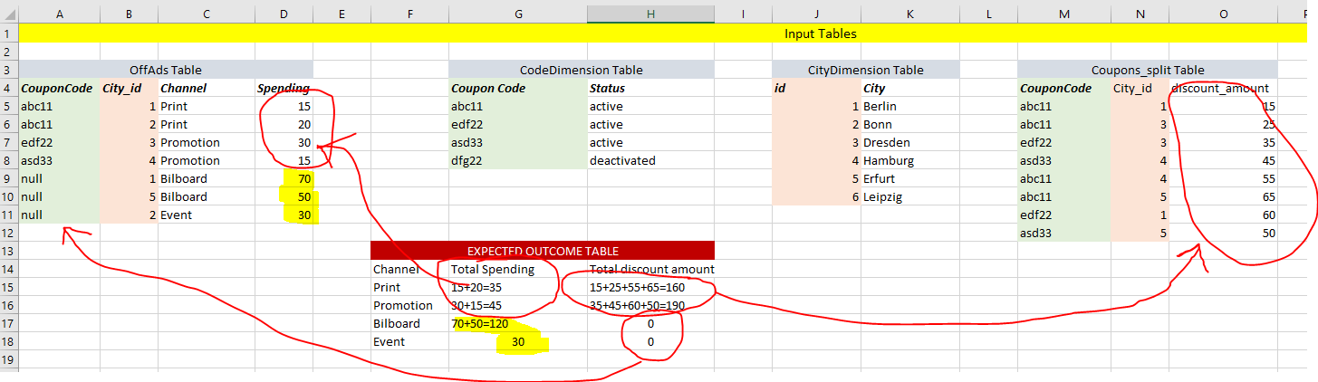Click the CouponCode header in OffAds table
1318x382 pixels.
(x=59, y=88)
